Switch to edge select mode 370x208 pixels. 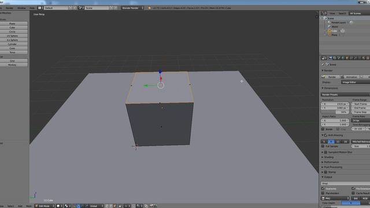click(110, 206)
